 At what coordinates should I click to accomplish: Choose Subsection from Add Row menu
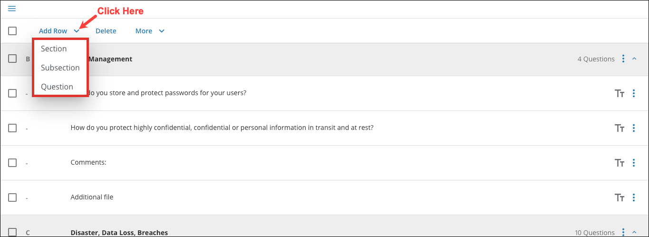click(60, 68)
